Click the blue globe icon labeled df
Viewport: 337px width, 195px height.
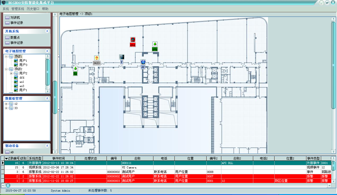click(x=143, y=62)
